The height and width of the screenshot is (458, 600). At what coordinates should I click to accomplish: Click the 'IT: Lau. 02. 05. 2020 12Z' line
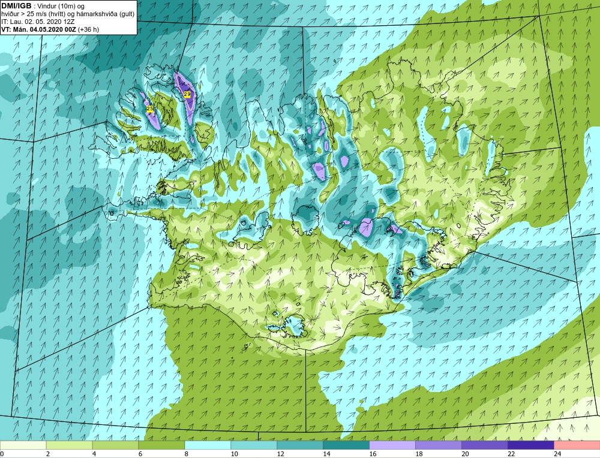37,22
